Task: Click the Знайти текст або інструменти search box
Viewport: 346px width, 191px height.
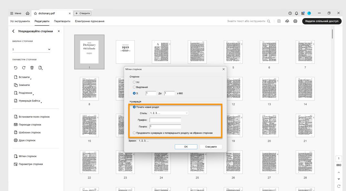Action: tap(246, 21)
